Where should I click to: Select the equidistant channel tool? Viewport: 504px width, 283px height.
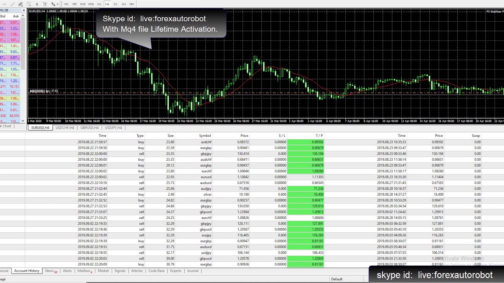tap(20, 4)
